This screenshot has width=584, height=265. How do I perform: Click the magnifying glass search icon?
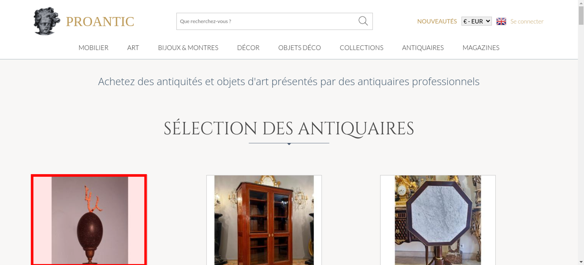pyautogui.click(x=363, y=21)
